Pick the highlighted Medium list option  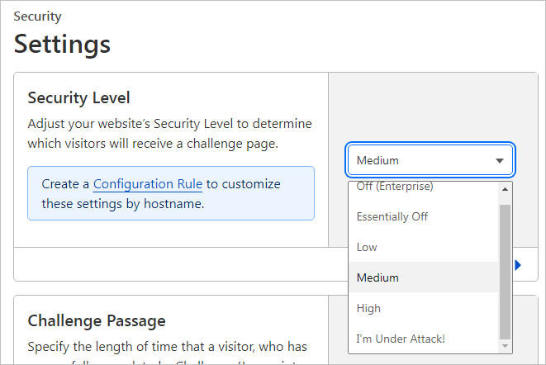coord(377,277)
